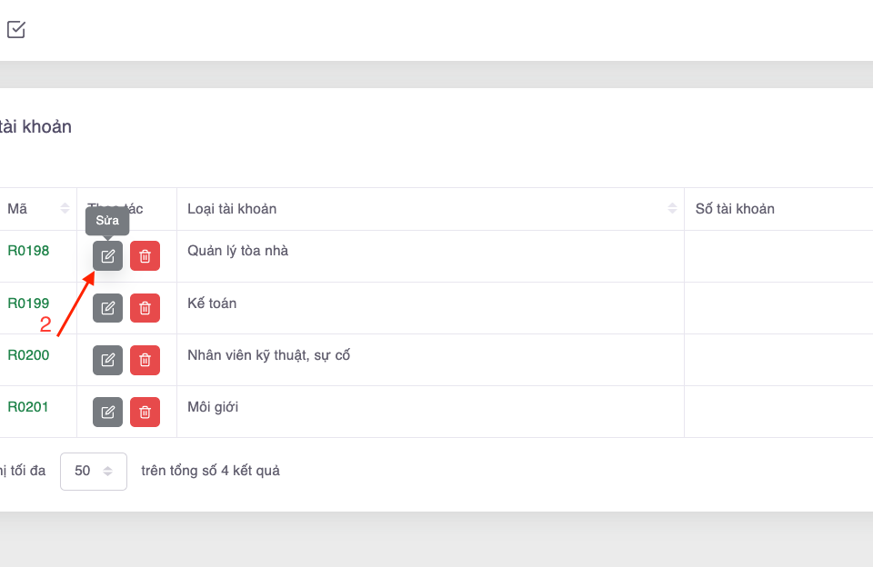The width and height of the screenshot is (873, 567).
Task: Select the Nhân viên kỹ thuật, sự cố cell
Action: tap(268, 354)
